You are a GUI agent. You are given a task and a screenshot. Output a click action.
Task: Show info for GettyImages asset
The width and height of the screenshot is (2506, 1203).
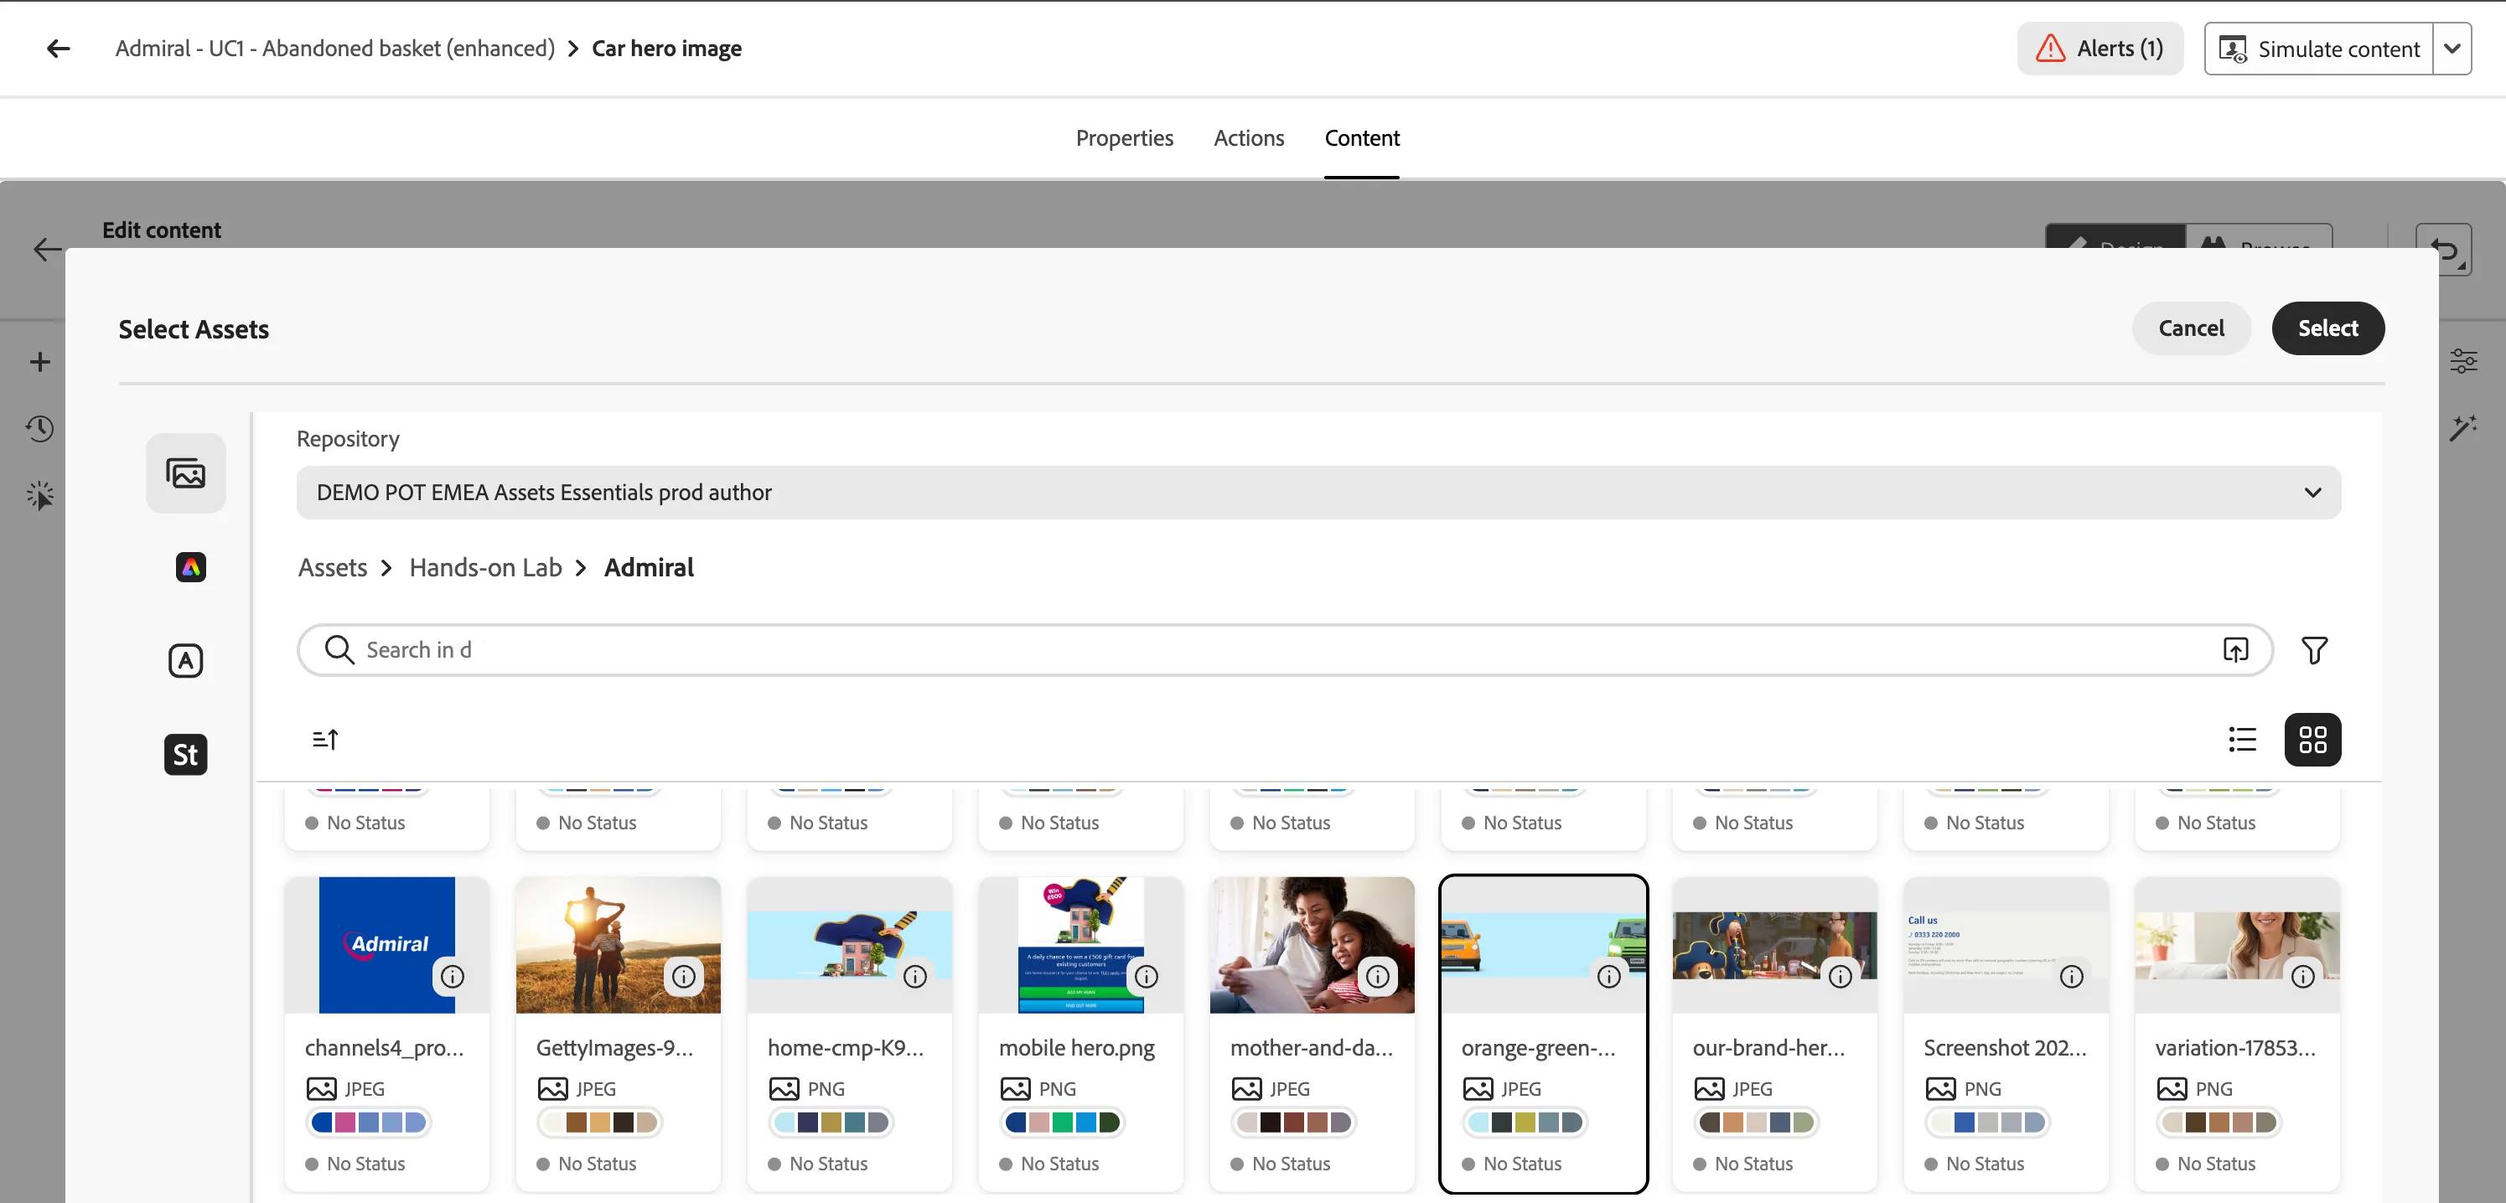click(684, 977)
